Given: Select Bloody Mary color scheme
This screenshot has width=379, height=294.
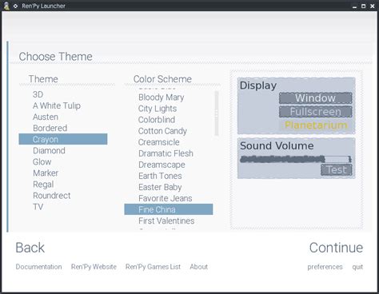Looking at the screenshot, I should click(x=162, y=97).
